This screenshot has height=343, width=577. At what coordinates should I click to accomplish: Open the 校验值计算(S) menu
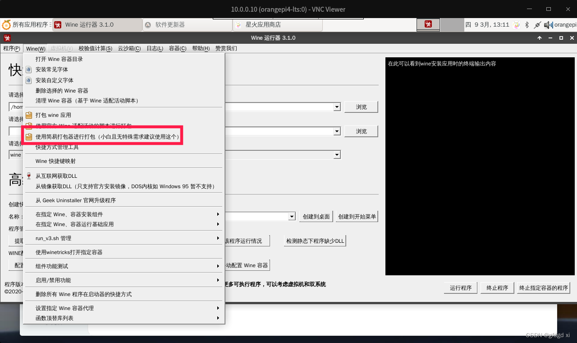point(95,48)
